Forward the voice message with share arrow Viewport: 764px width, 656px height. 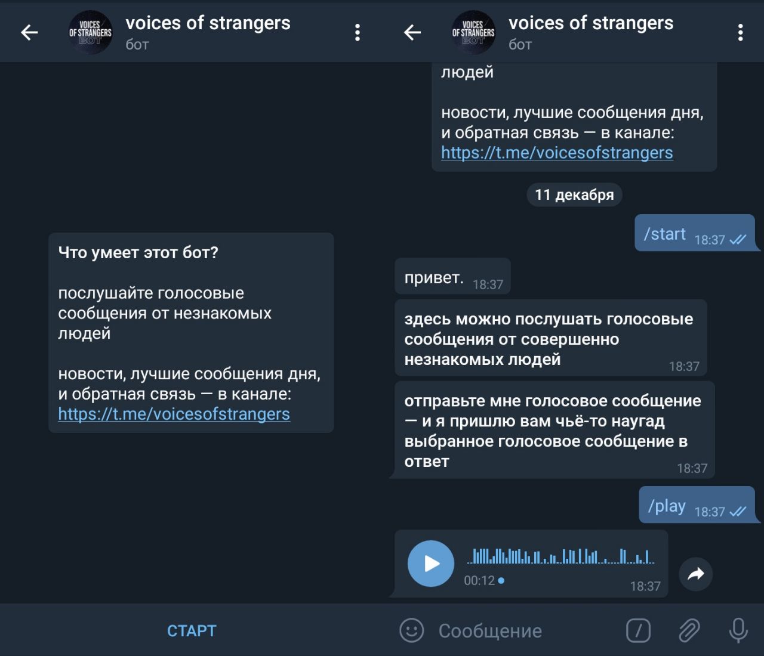pos(696,574)
